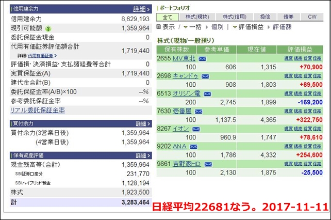Click the 壱番屋 profit value +322,750
The width and height of the screenshot is (331, 220).
click(x=309, y=120)
